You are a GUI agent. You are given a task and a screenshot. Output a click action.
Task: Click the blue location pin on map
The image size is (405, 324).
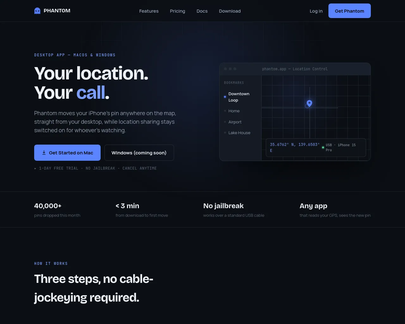pyautogui.click(x=309, y=103)
